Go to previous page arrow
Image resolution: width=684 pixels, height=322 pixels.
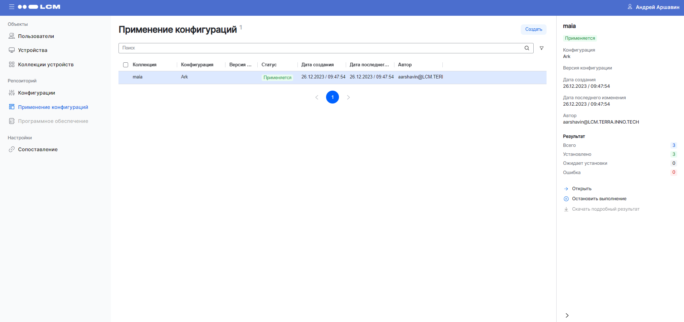pos(317,97)
